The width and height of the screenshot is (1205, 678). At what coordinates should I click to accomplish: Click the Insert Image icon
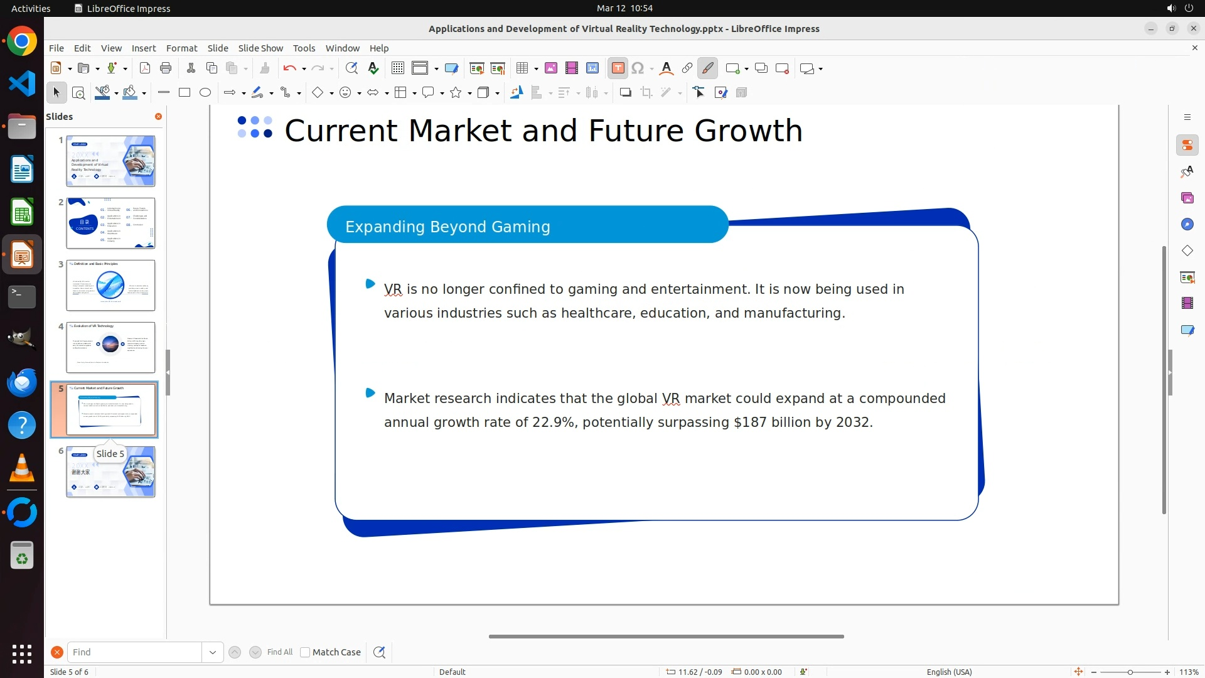coord(551,68)
